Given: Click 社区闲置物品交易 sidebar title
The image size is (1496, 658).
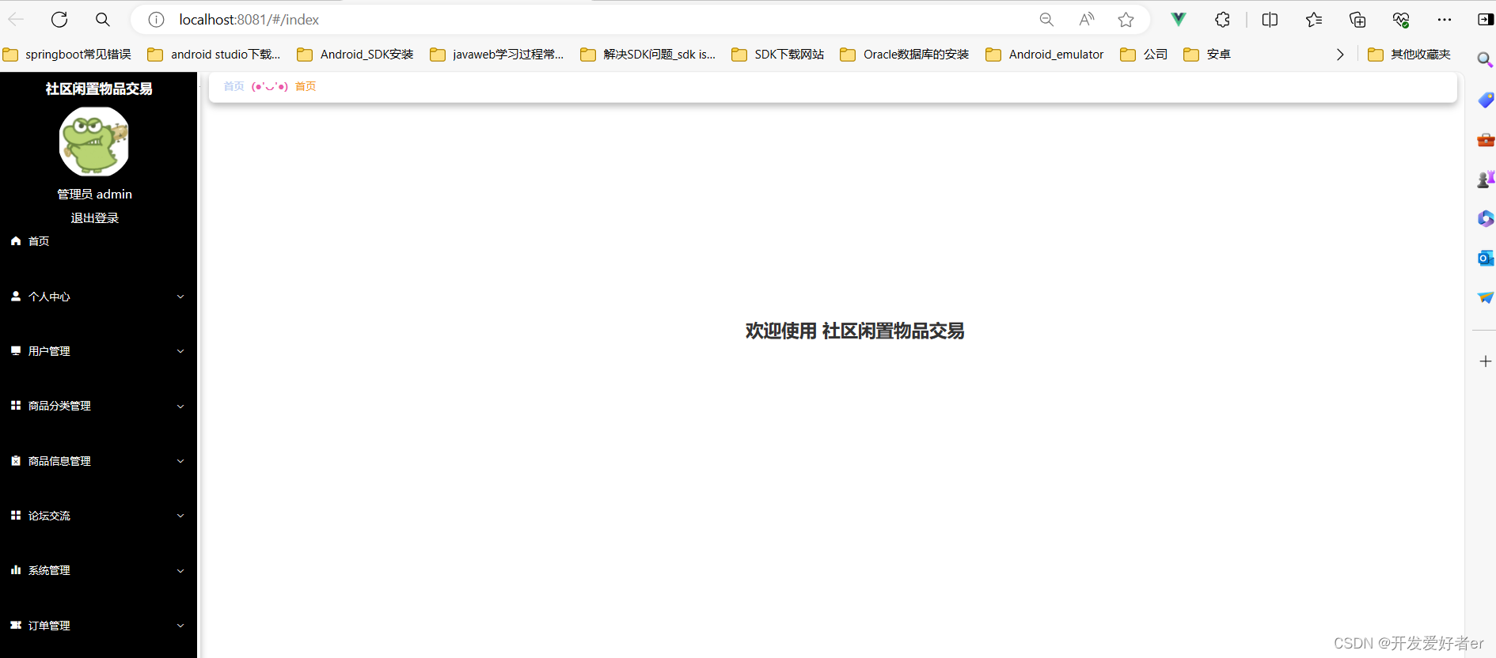Looking at the screenshot, I should point(99,89).
